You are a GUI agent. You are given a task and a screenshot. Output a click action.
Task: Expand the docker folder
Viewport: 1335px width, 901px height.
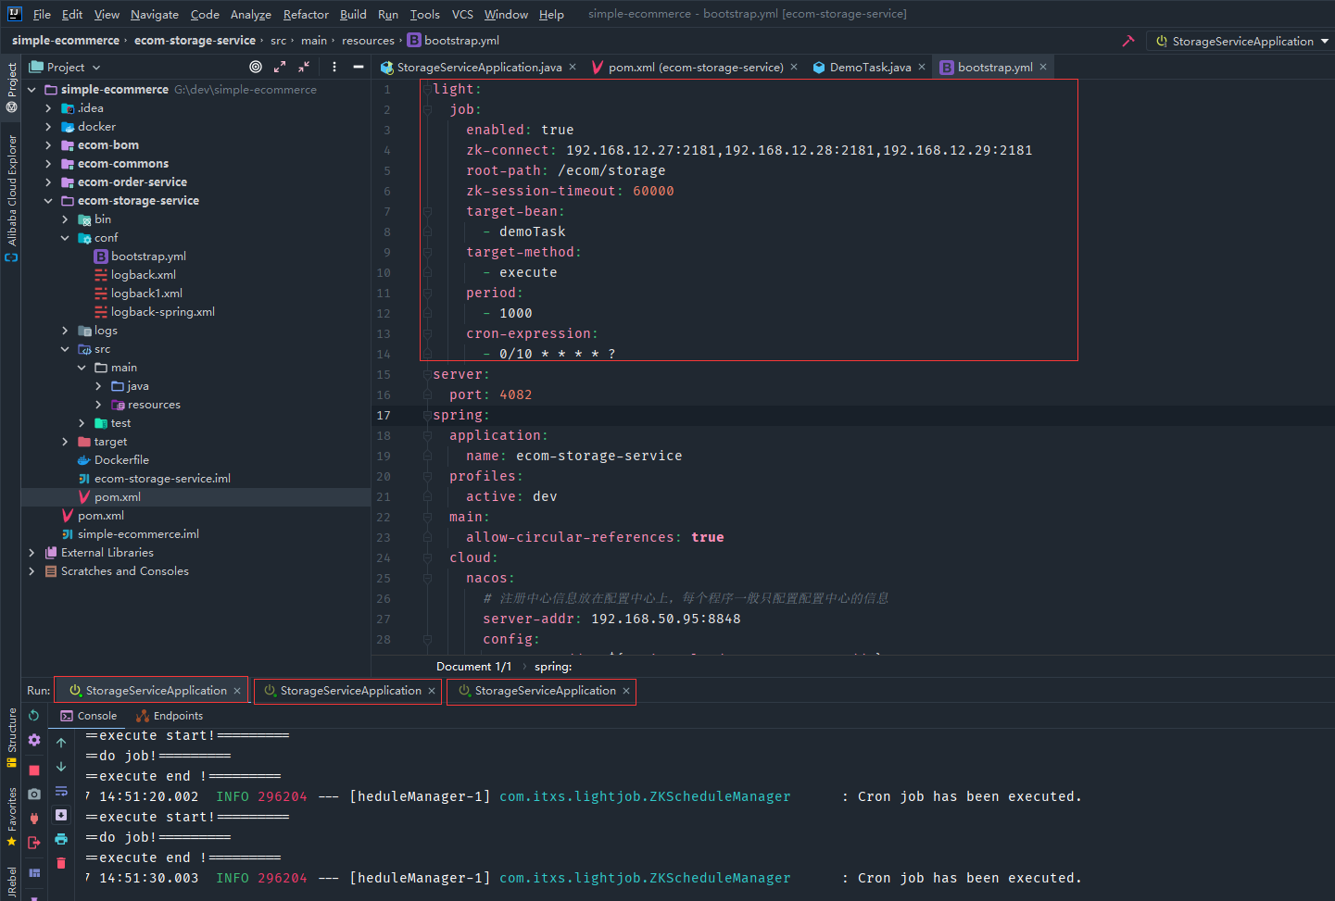(48, 127)
